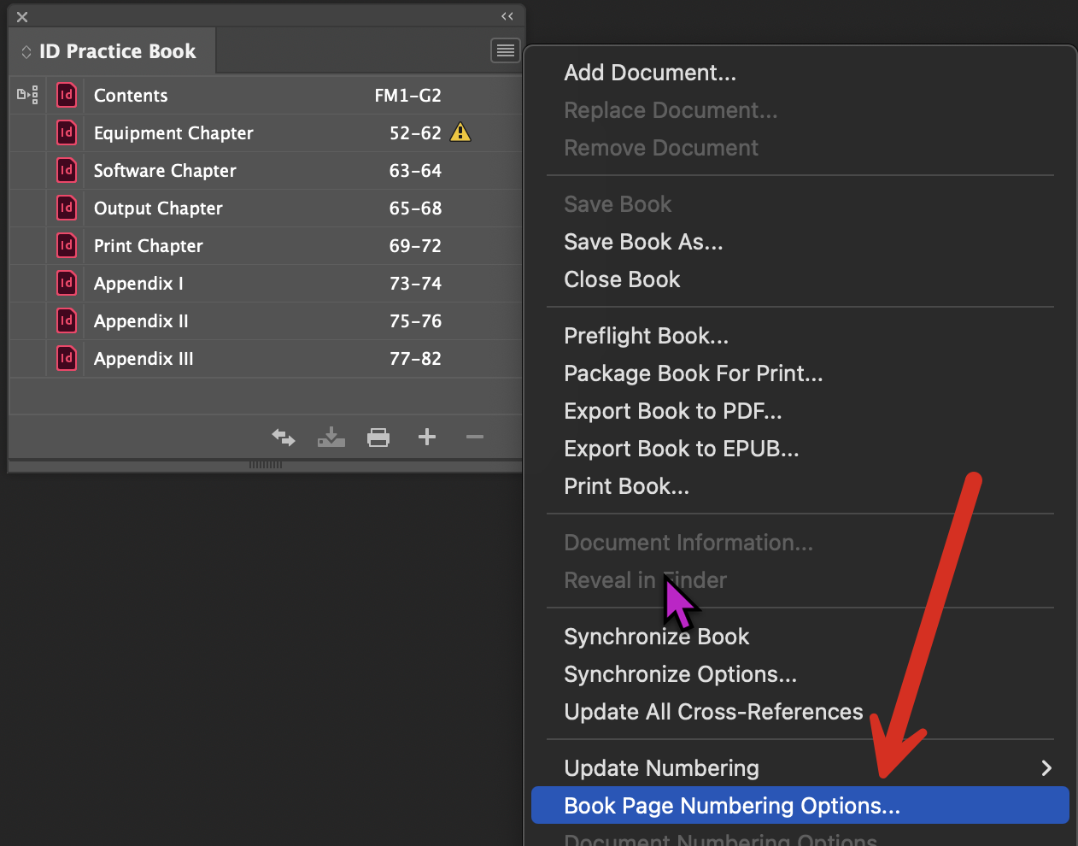Click the cycle widget beside ID Practice Book
The height and width of the screenshot is (846, 1078).
coord(26,50)
